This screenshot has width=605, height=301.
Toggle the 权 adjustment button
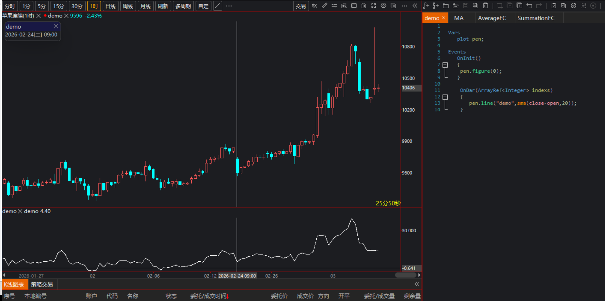coord(314,6)
